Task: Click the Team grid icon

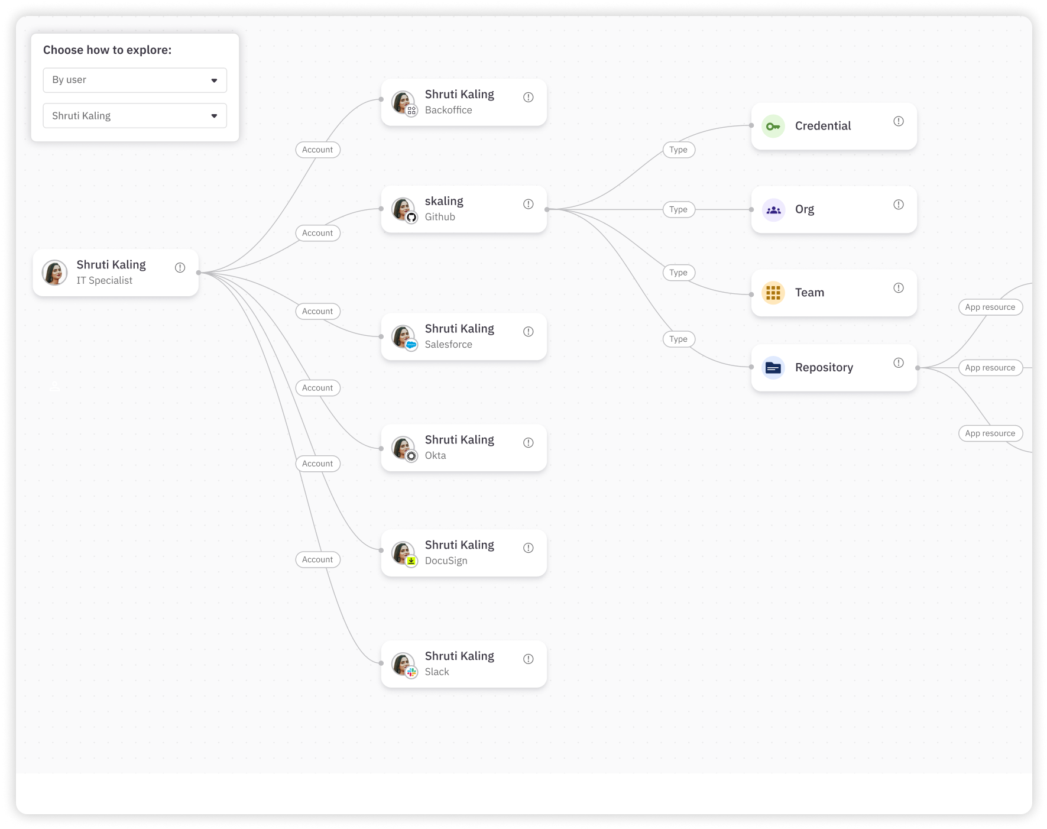Action: point(773,292)
